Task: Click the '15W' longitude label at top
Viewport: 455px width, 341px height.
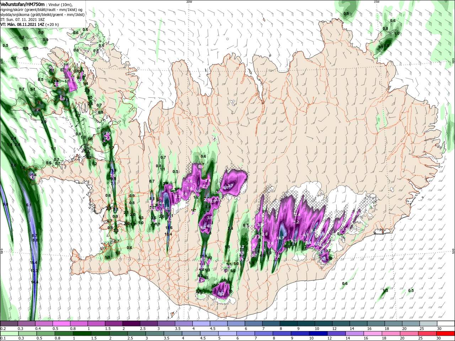Action: coord(376,2)
